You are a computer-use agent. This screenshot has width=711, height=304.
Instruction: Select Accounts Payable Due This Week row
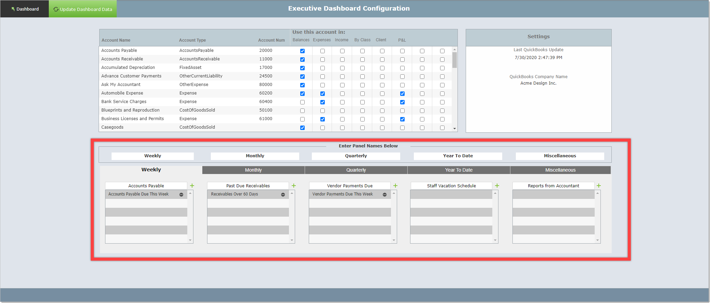coord(146,194)
